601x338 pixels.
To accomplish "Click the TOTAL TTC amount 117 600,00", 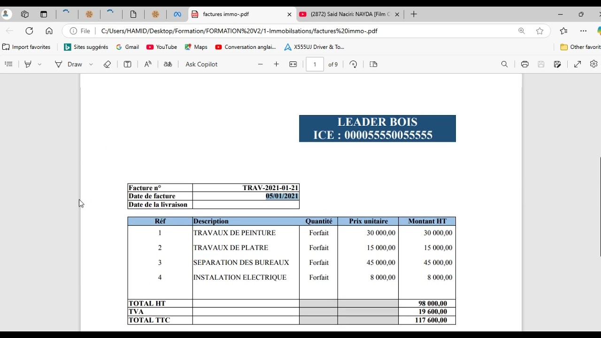I will pyautogui.click(x=431, y=320).
